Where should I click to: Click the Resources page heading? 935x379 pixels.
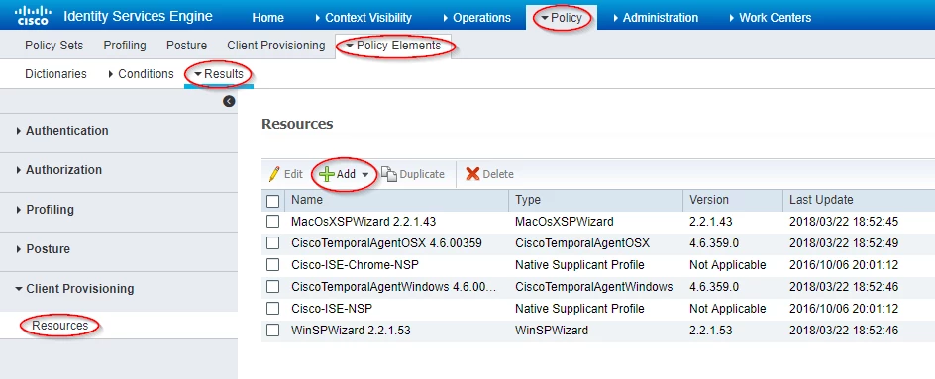click(x=297, y=124)
